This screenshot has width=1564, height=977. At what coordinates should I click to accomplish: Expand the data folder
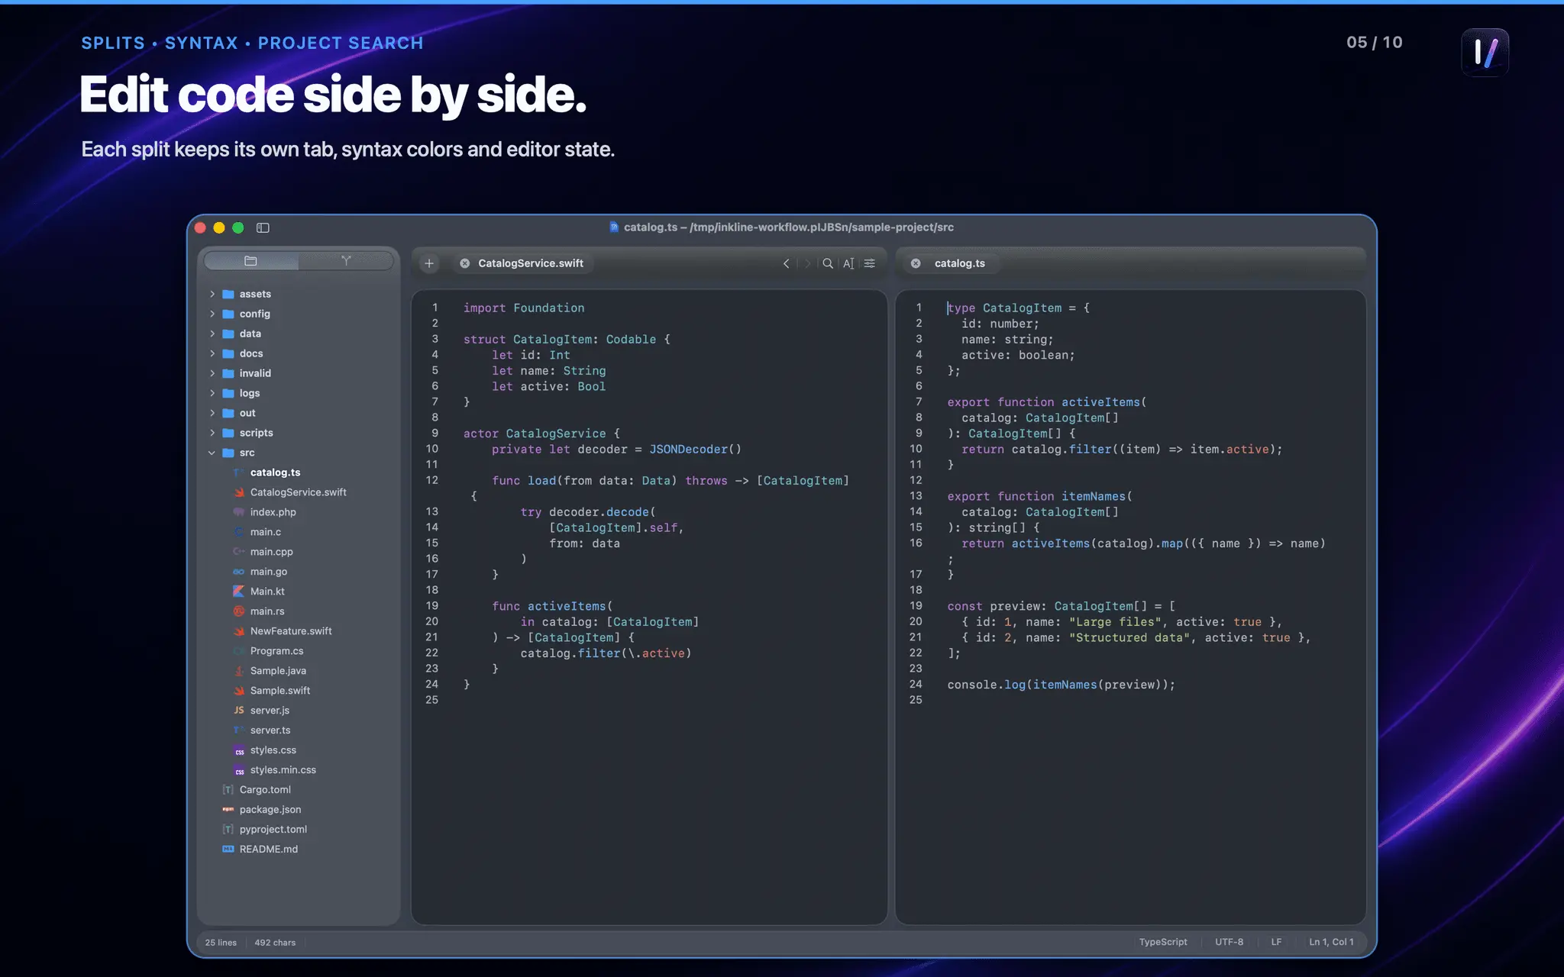click(x=212, y=334)
